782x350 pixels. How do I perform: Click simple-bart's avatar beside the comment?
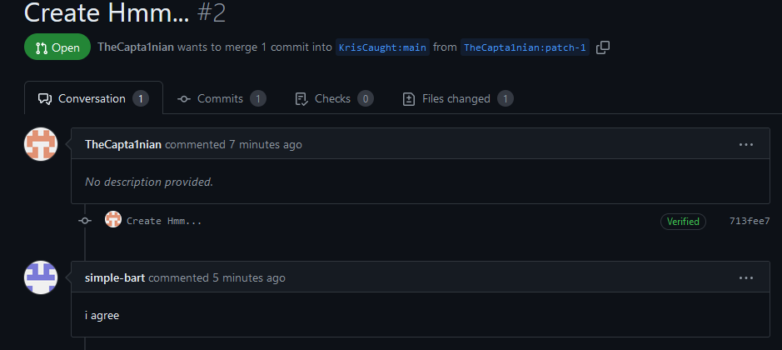(41, 277)
